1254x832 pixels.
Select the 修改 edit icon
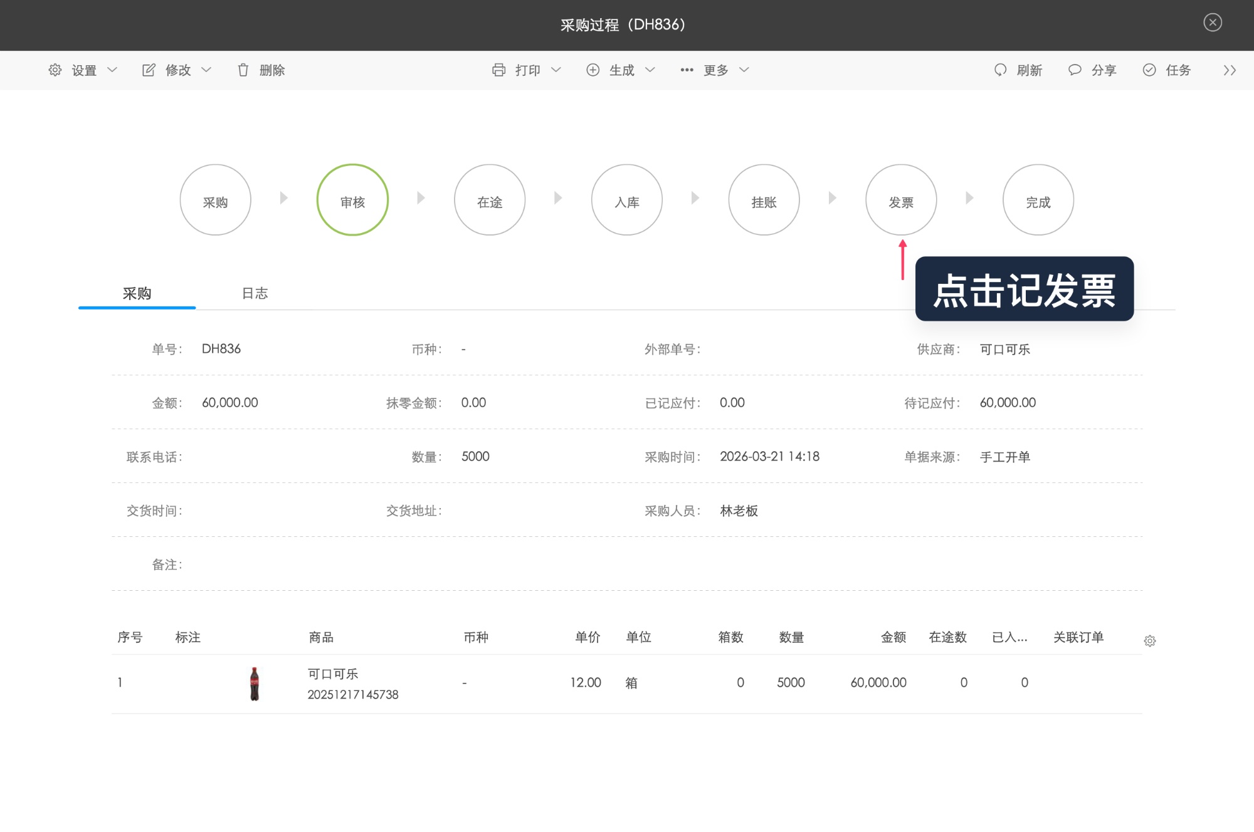[x=148, y=70]
